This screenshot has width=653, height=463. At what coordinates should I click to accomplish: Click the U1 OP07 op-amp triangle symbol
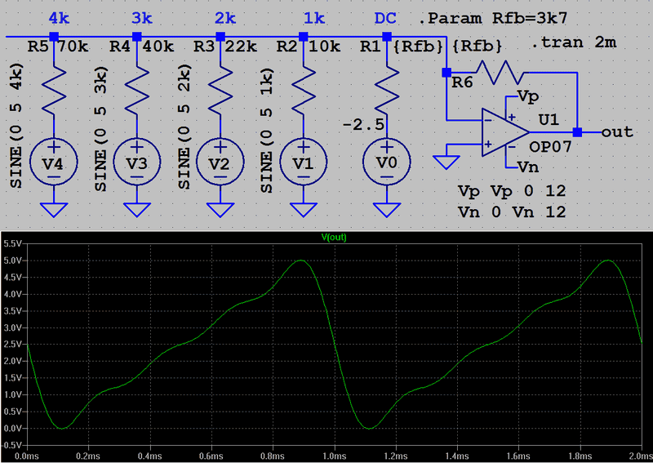point(505,132)
